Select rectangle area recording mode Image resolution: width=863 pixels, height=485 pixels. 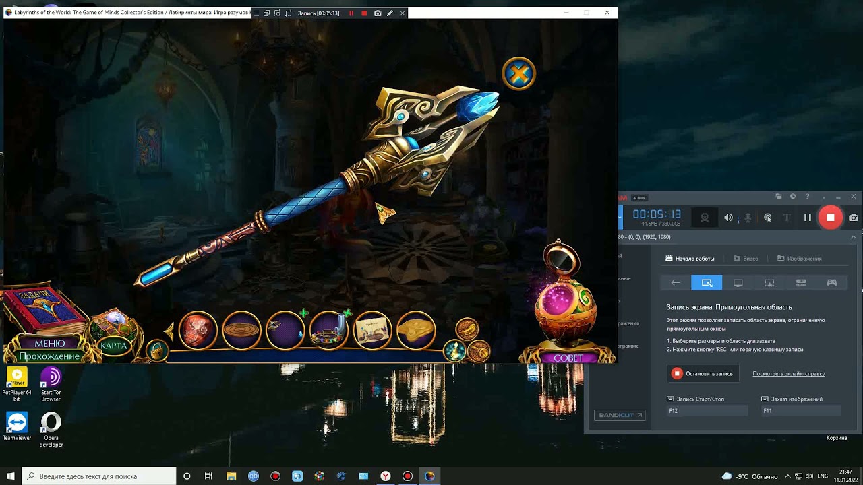tap(707, 283)
